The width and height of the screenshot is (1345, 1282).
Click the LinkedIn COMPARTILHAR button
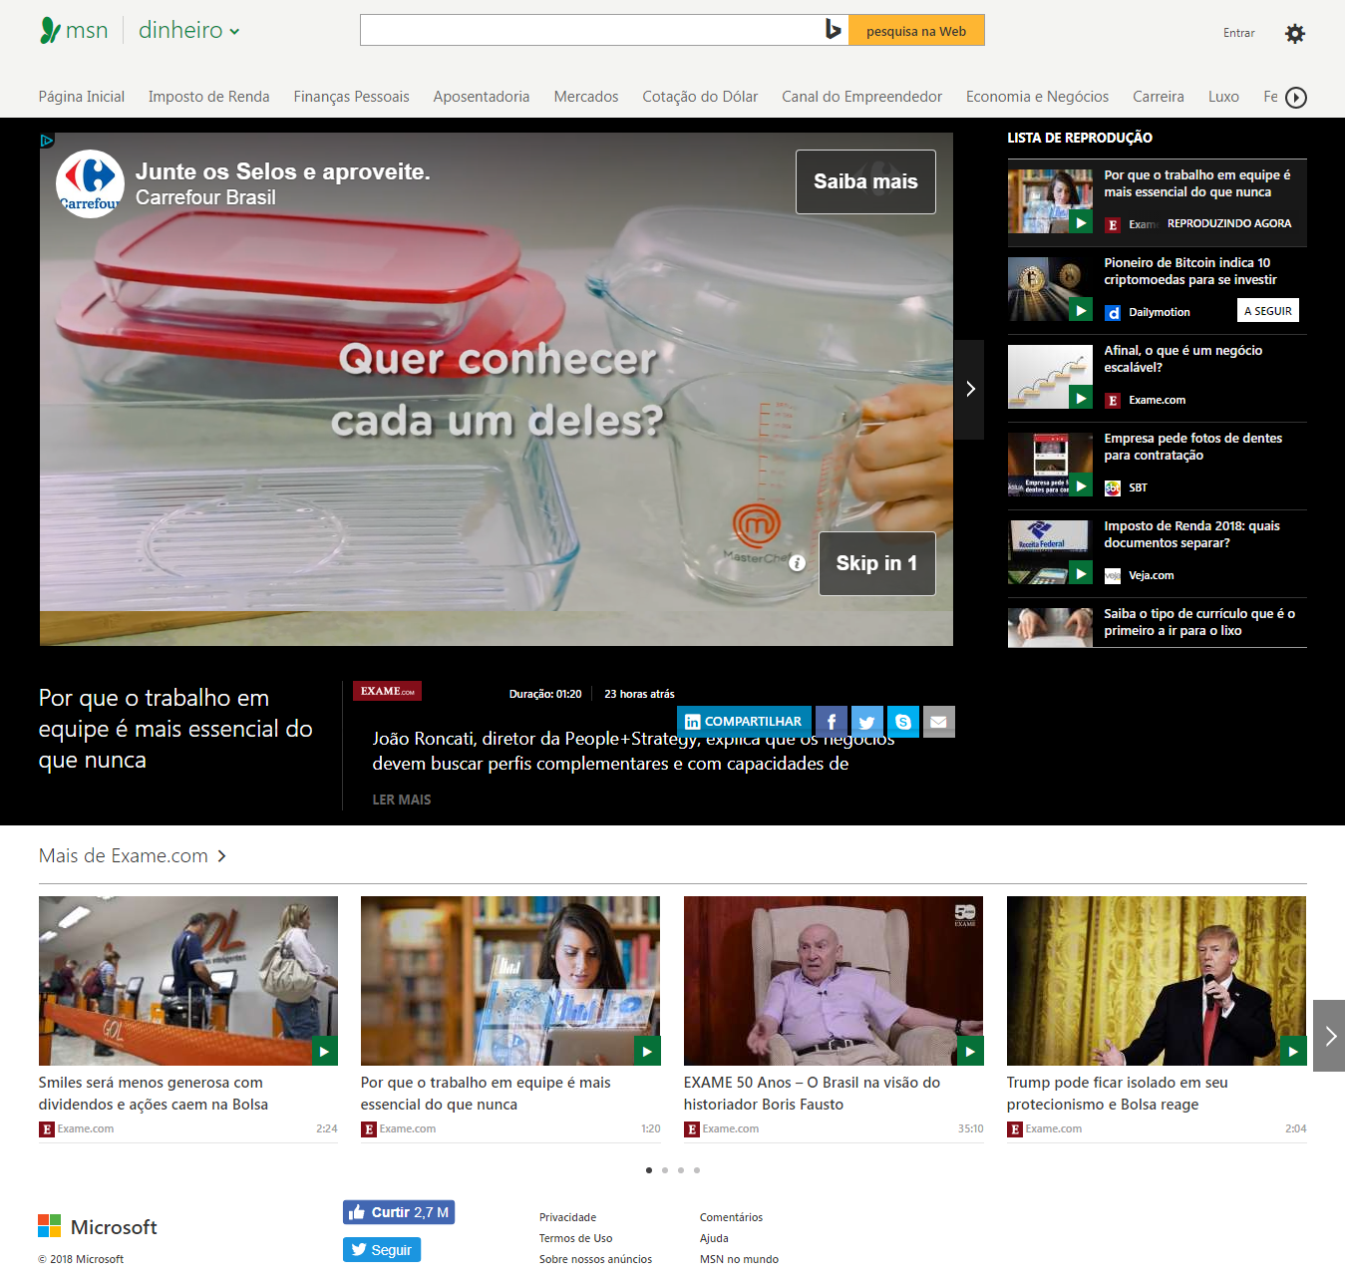pos(744,722)
